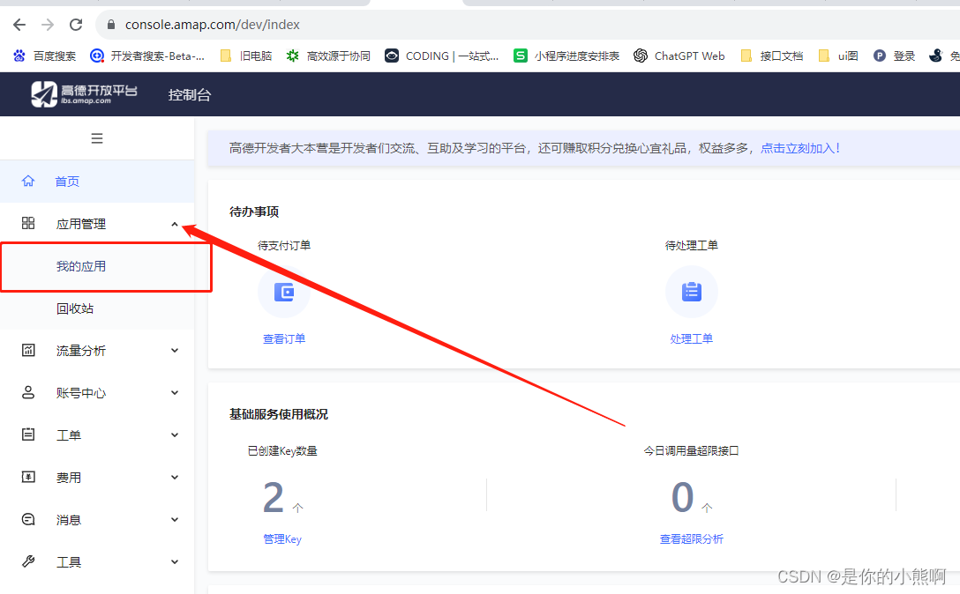Open the 账号中心 user icon
The width and height of the screenshot is (960, 594).
pos(28,392)
